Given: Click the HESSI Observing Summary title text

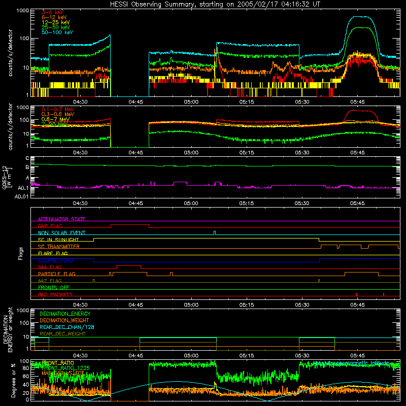Looking at the screenshot, I should coord(215,5).
